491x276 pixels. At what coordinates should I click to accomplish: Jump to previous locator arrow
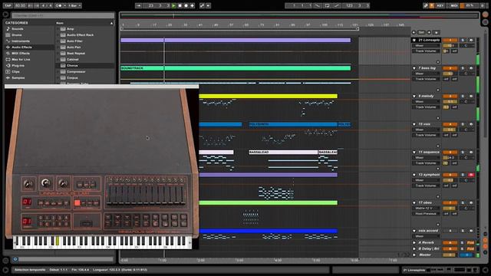414,32
